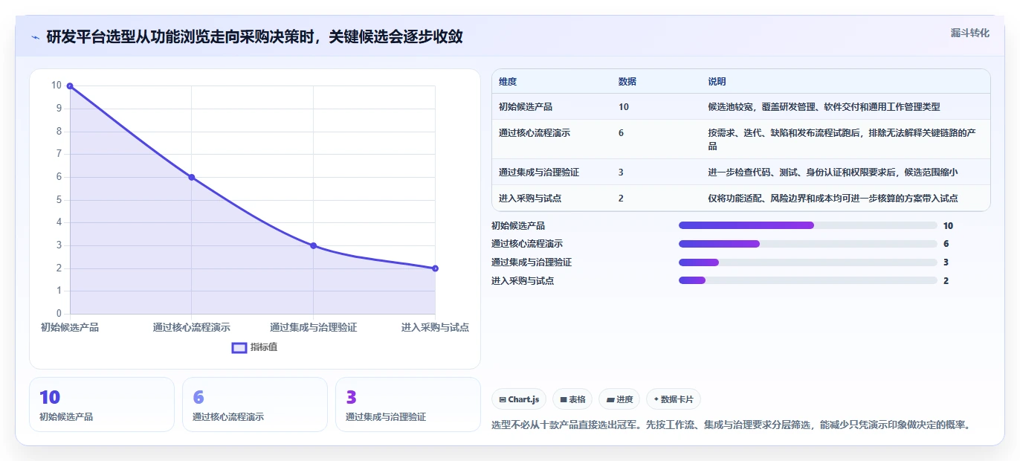The width and height of the screenshot is (1020, 461).
Task: Click the progress value 10 beside its bar
Action: pyautogui.click(x=948, y=225)
